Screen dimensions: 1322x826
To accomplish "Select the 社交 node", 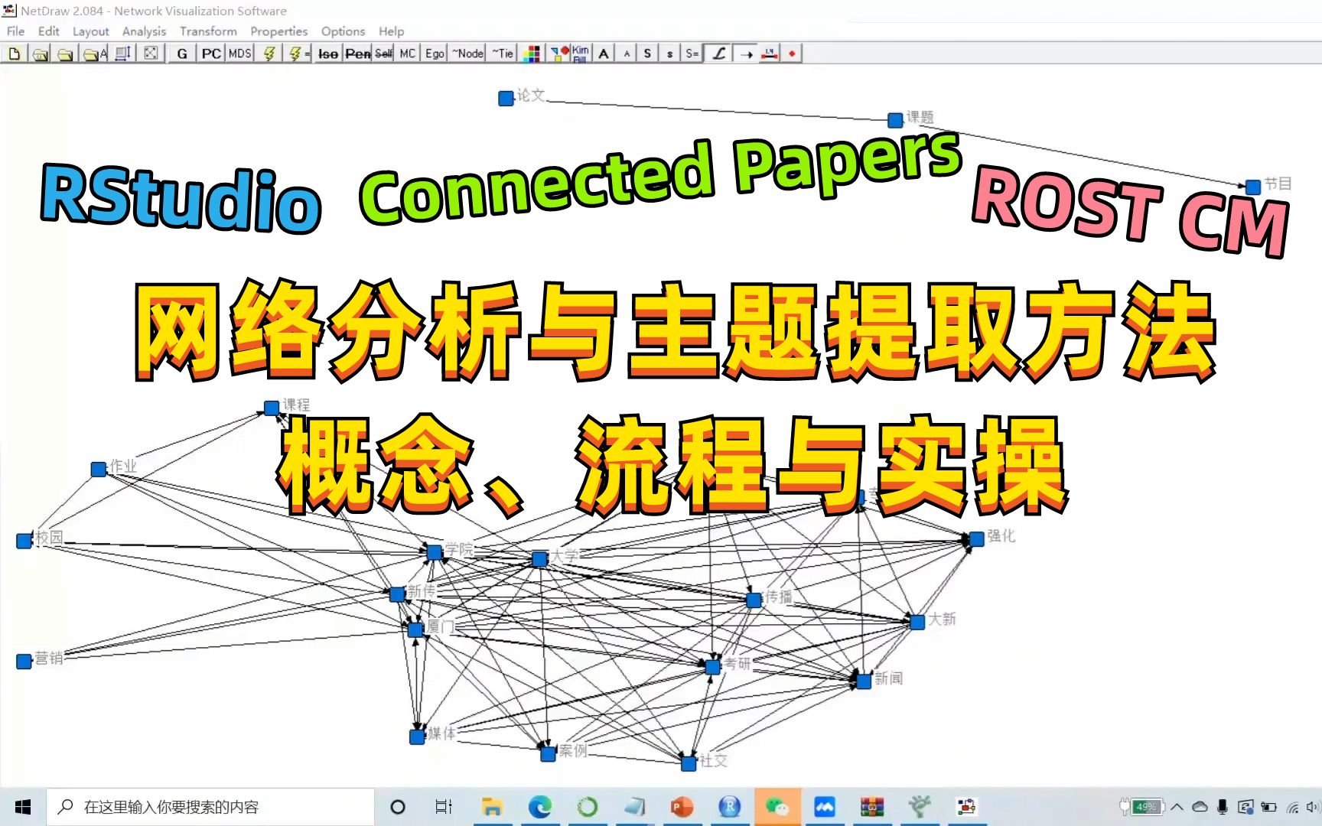I will coord(689,763).
